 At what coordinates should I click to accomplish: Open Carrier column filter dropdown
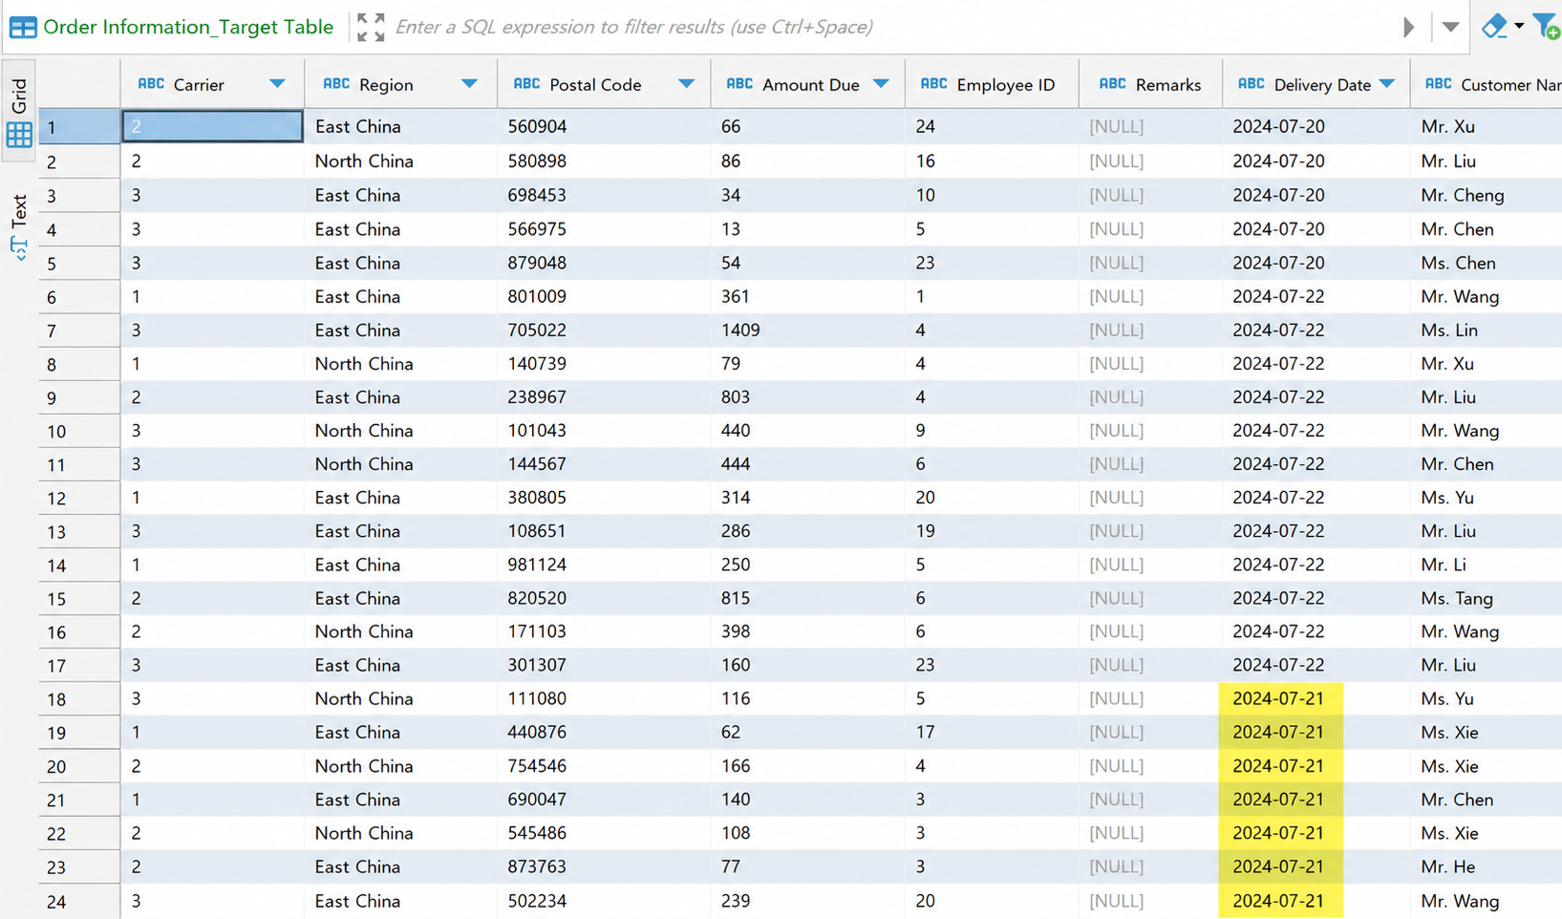click(x=277, y=84)
